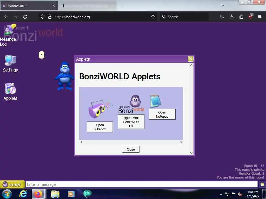Click the browser forward arrow
Viewport: 266px width, 199px height.
click(x=15, y=17)
